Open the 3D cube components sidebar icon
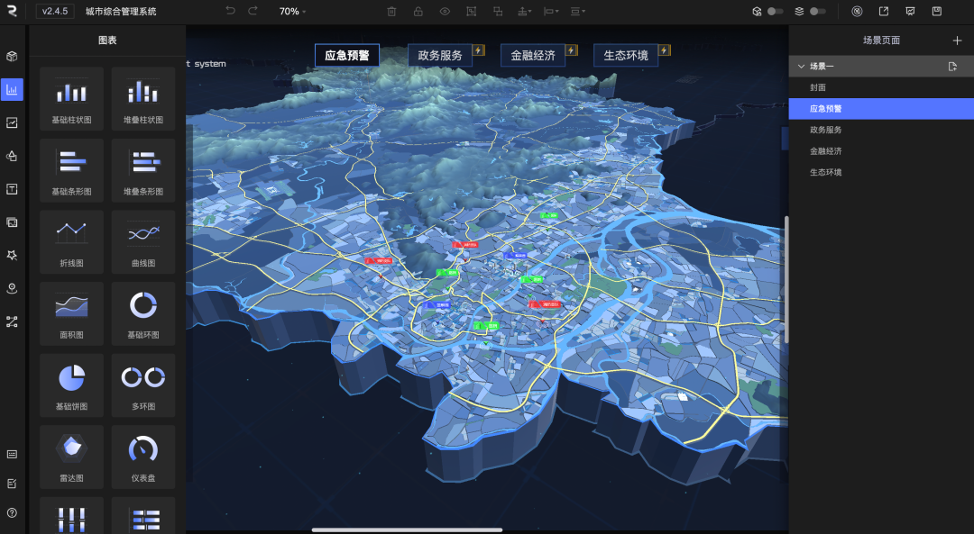The image size is (974, 534). click(x=13, y=56)
